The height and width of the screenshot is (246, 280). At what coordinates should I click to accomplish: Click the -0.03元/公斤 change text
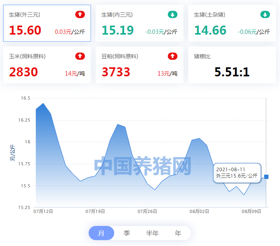tap(161, 32)
